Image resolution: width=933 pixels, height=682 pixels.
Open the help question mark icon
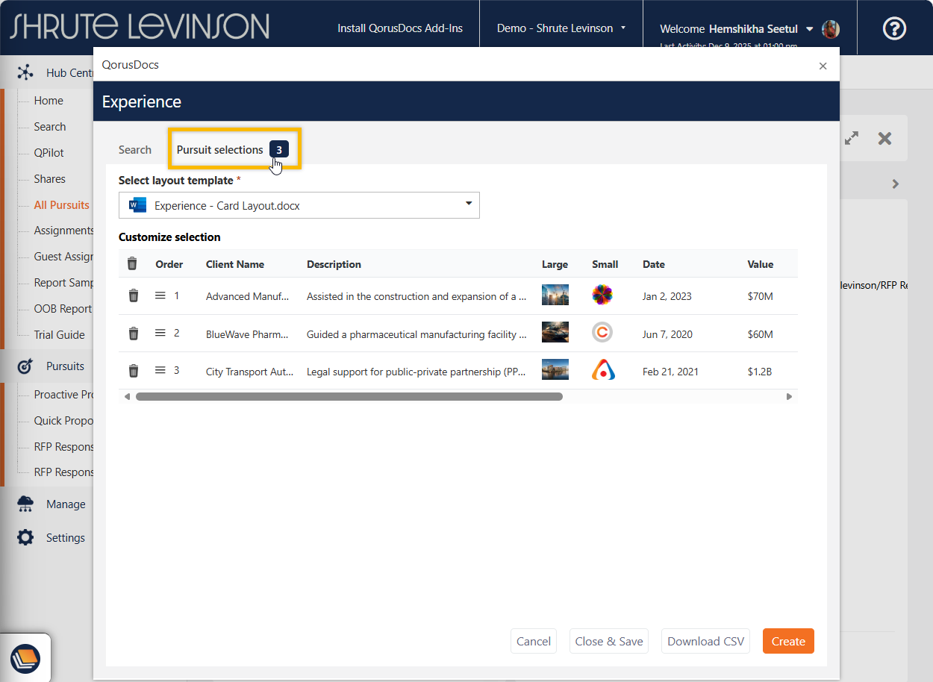[x=894, y=28]
